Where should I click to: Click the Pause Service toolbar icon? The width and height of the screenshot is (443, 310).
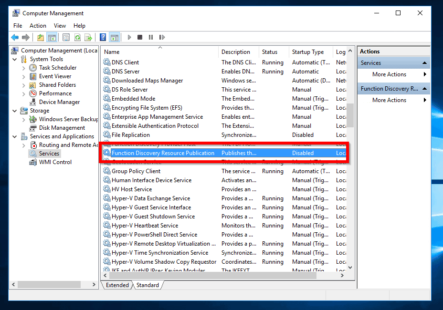[x=151, y=37]
